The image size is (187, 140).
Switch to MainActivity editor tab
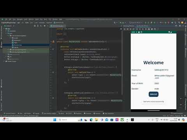tap(58, 26)
